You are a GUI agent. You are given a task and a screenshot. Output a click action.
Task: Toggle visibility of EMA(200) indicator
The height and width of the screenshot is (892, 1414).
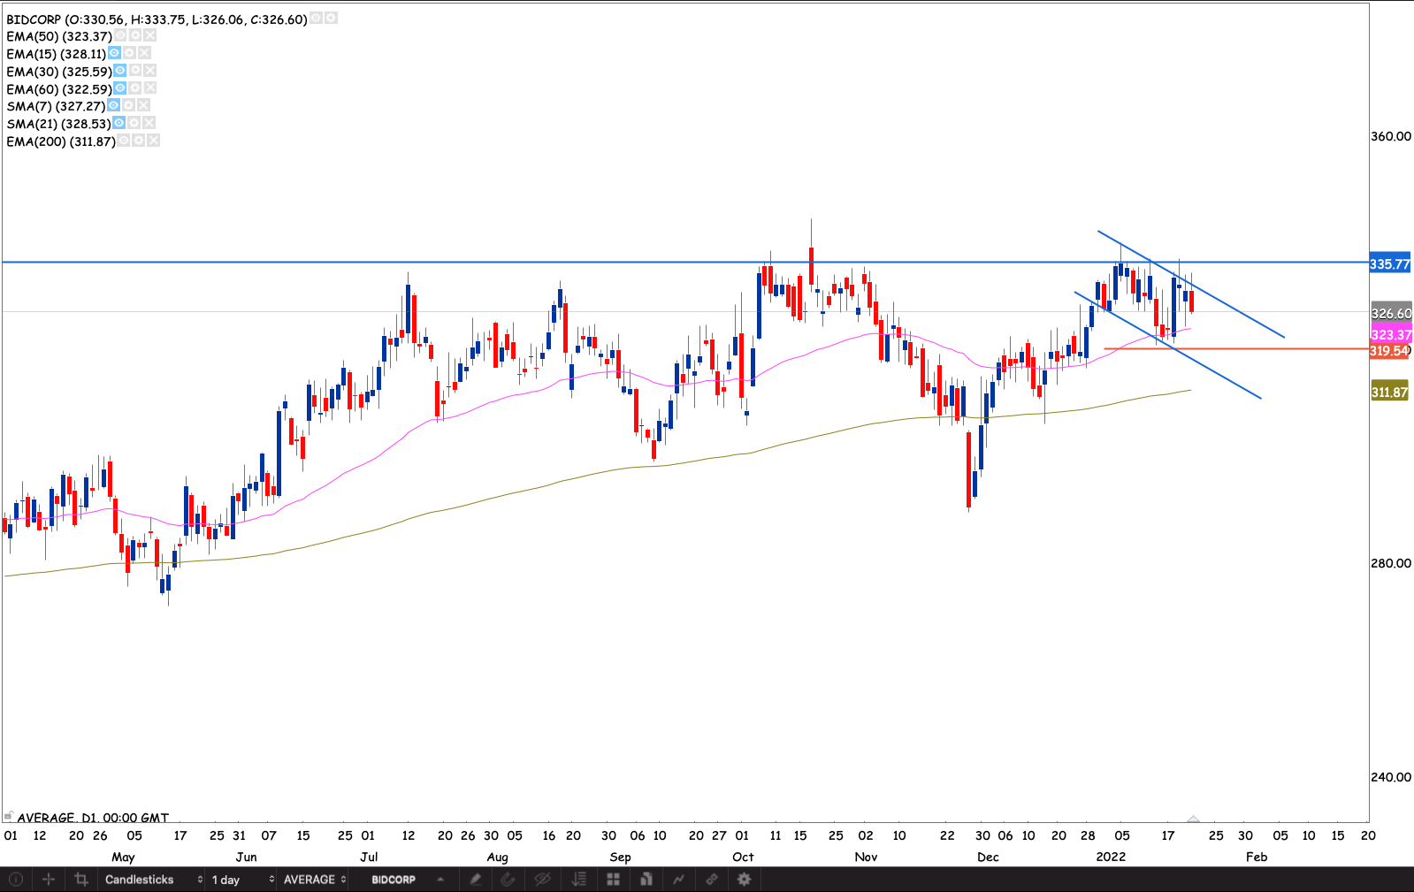[x=124, y=141]
